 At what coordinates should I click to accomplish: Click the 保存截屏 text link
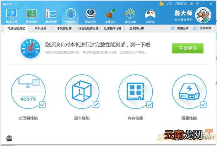205,28
